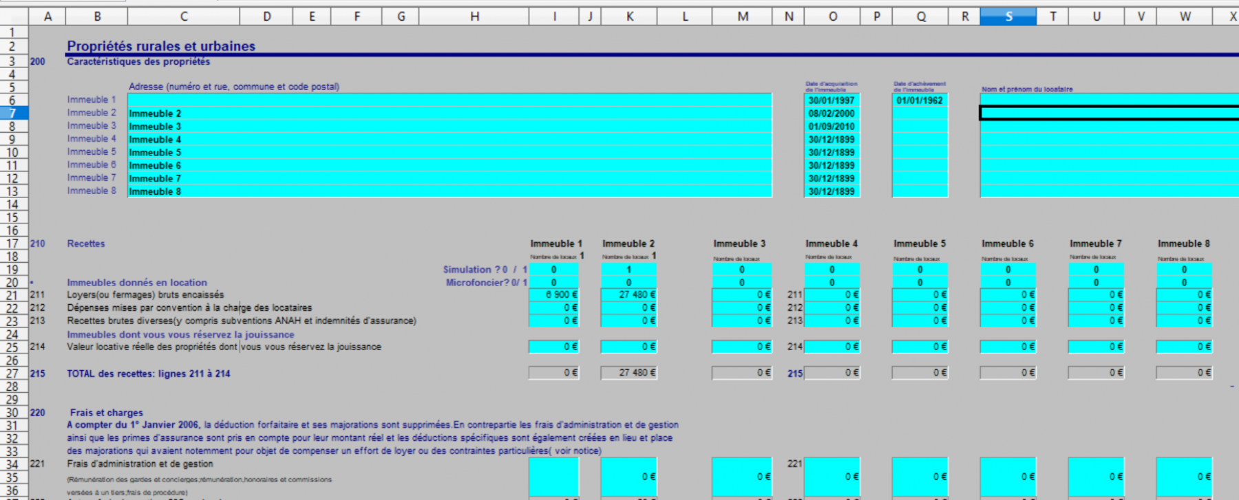Select the 6 900 € rent cell

(554, 294)
